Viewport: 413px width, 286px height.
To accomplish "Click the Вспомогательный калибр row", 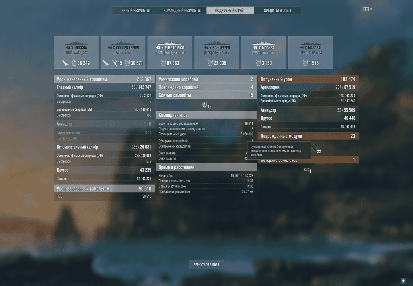I will [x=104, y=147].
